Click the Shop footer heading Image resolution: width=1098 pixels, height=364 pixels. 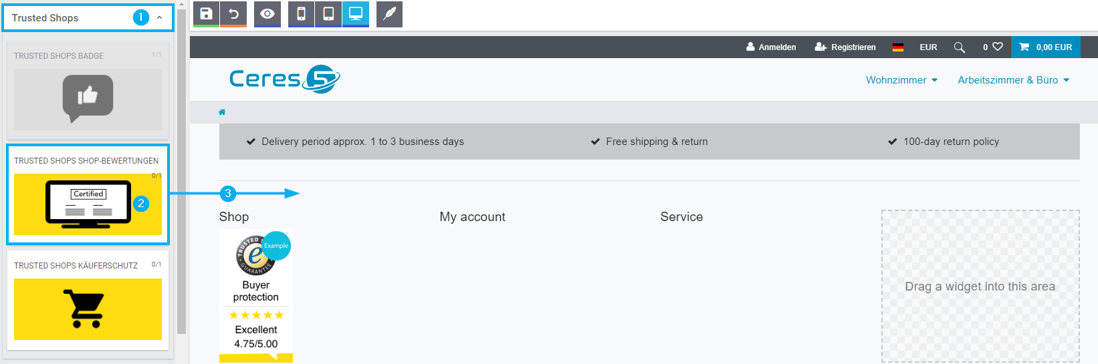tap(234, 217)
